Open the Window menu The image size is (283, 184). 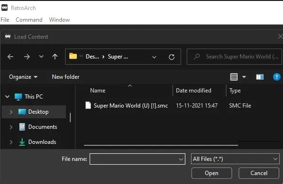point(59,20)
